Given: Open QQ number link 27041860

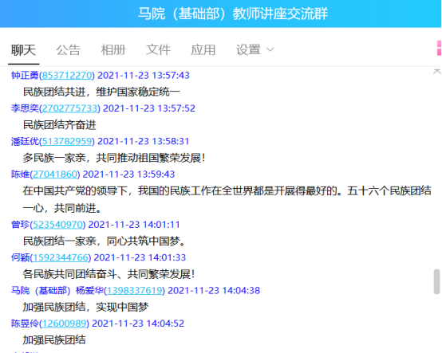Looking at the screenshot, I should point(55,175).
